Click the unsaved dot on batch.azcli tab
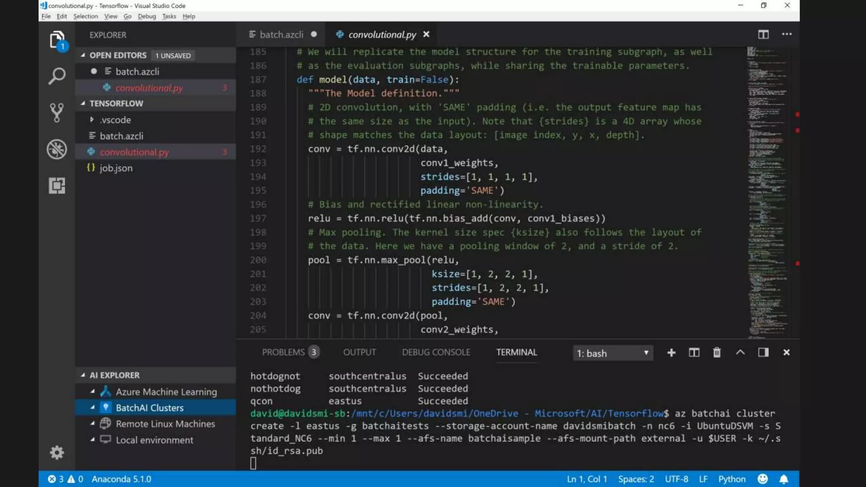This screenshot has height=487, width=866. [314, 34]
